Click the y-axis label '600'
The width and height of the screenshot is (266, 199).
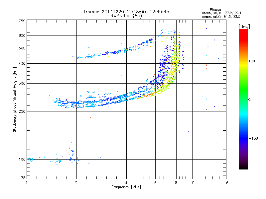pyautogui.click(x=22, y=35)
